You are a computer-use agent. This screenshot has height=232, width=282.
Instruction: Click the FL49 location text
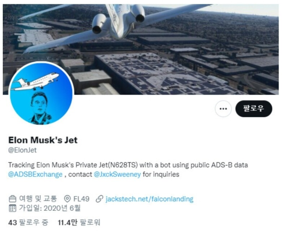tap(81, 199)
